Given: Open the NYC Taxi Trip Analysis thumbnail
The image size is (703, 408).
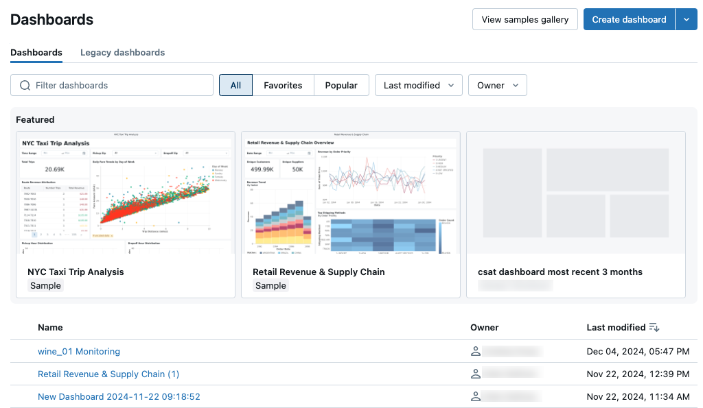Looking at the screenshot, I should point(126,192).
